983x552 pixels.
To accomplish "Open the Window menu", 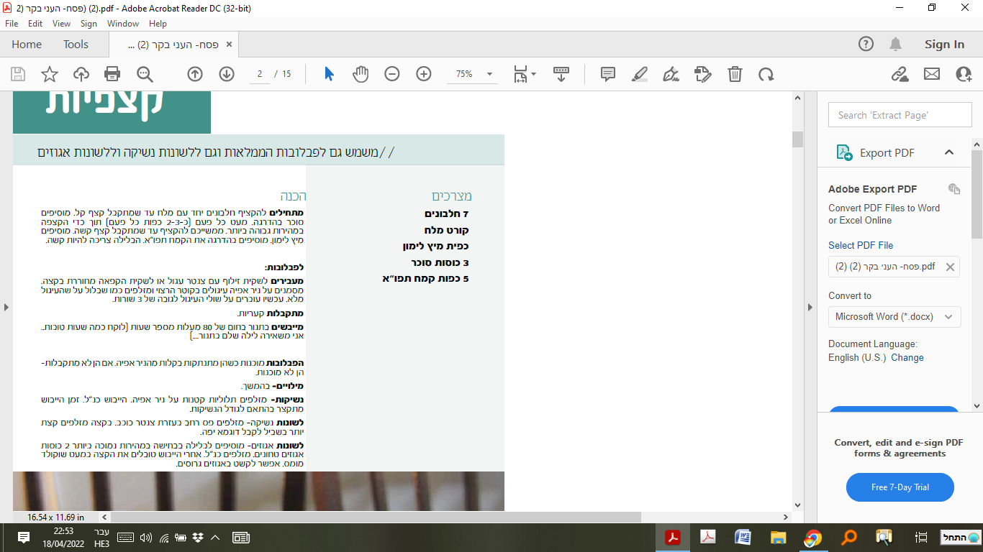I will [123, 24].
